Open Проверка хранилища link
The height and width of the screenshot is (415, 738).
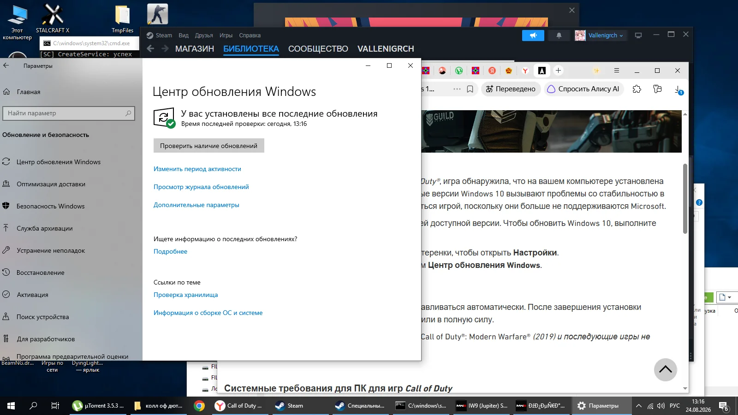tap(186, 295)
